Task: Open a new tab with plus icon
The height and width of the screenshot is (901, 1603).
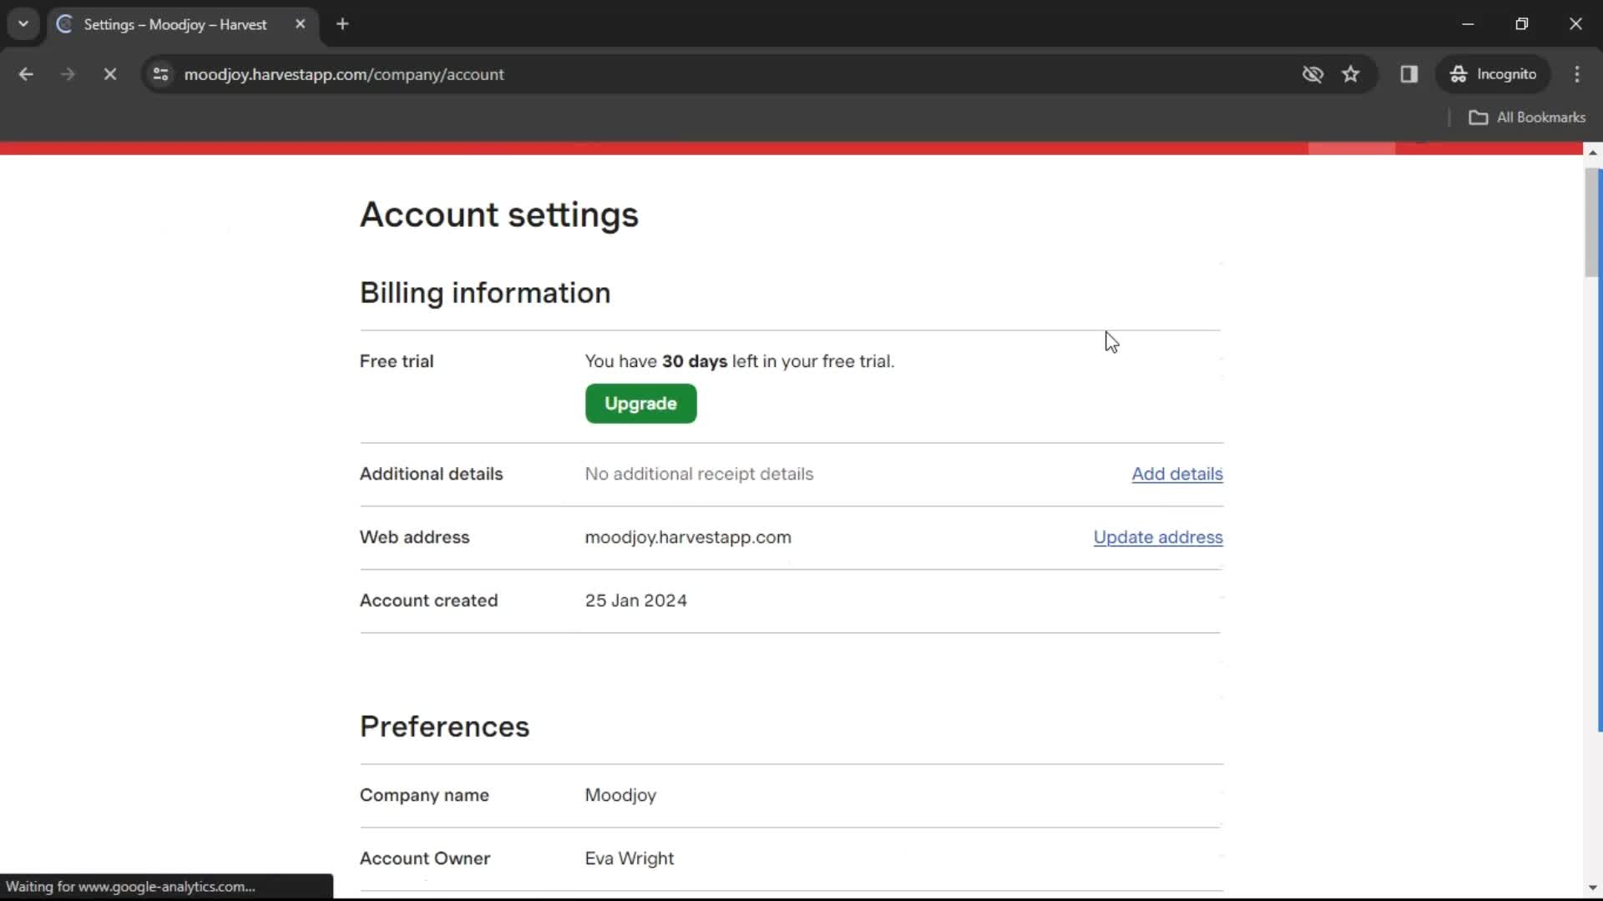Action: pos(342,24)
